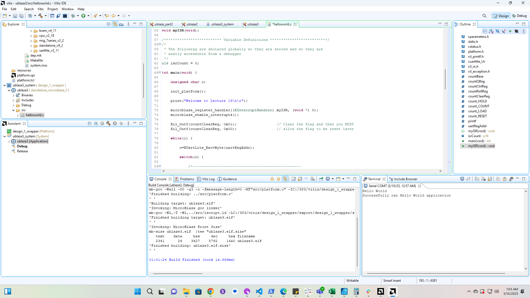Image resolution: width=530 pixels, height=298 pixels.
Task: Click the Build hammer icon in main toolbar
Action: 40,16
